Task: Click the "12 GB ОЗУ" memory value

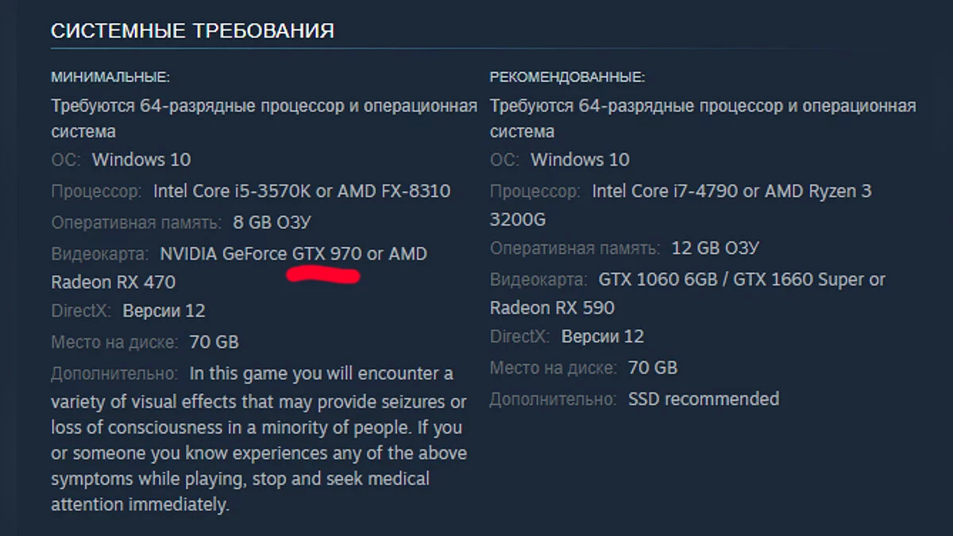Action: point(715,249)
